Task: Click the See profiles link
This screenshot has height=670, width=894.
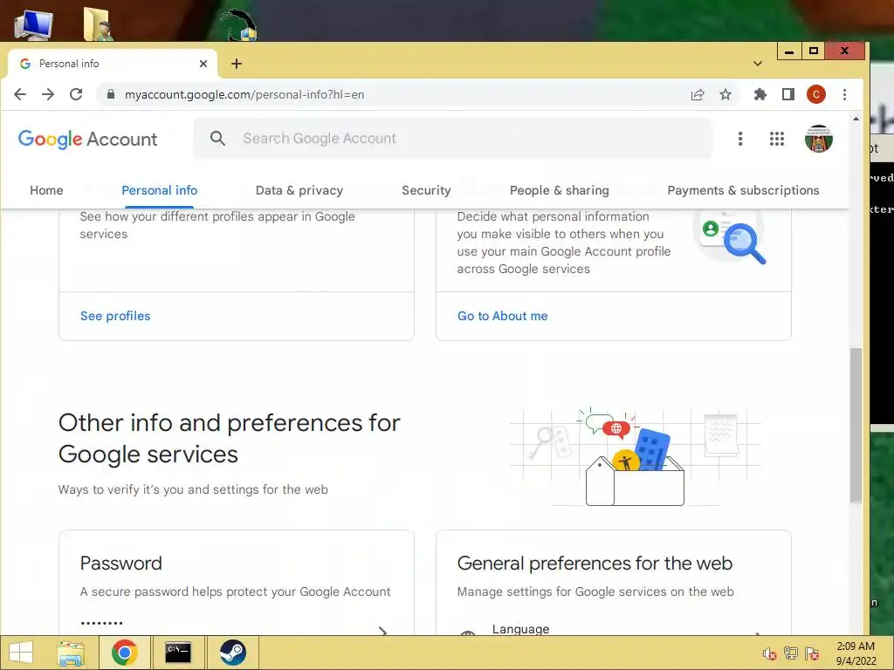Action: [x=115, y=316]
